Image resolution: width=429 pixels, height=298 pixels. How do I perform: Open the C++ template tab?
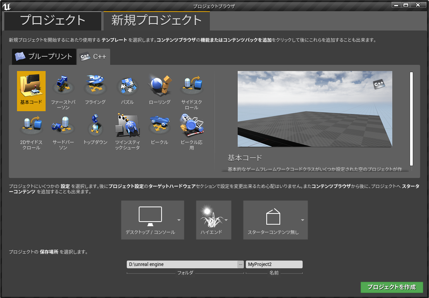pos(94,56)
